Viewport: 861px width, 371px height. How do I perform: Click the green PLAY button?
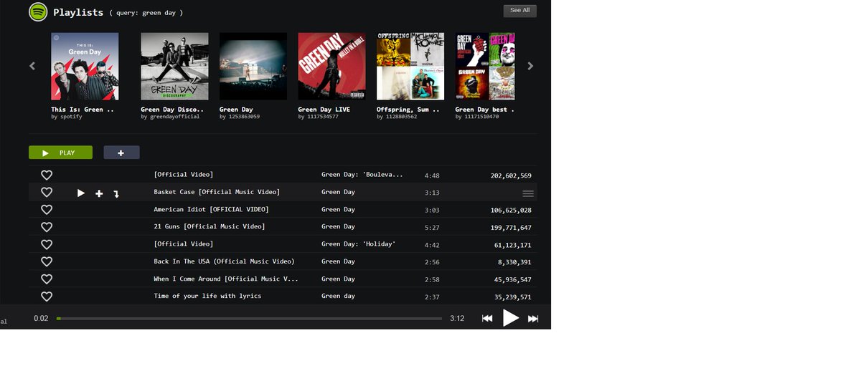(x=60, y=153)
